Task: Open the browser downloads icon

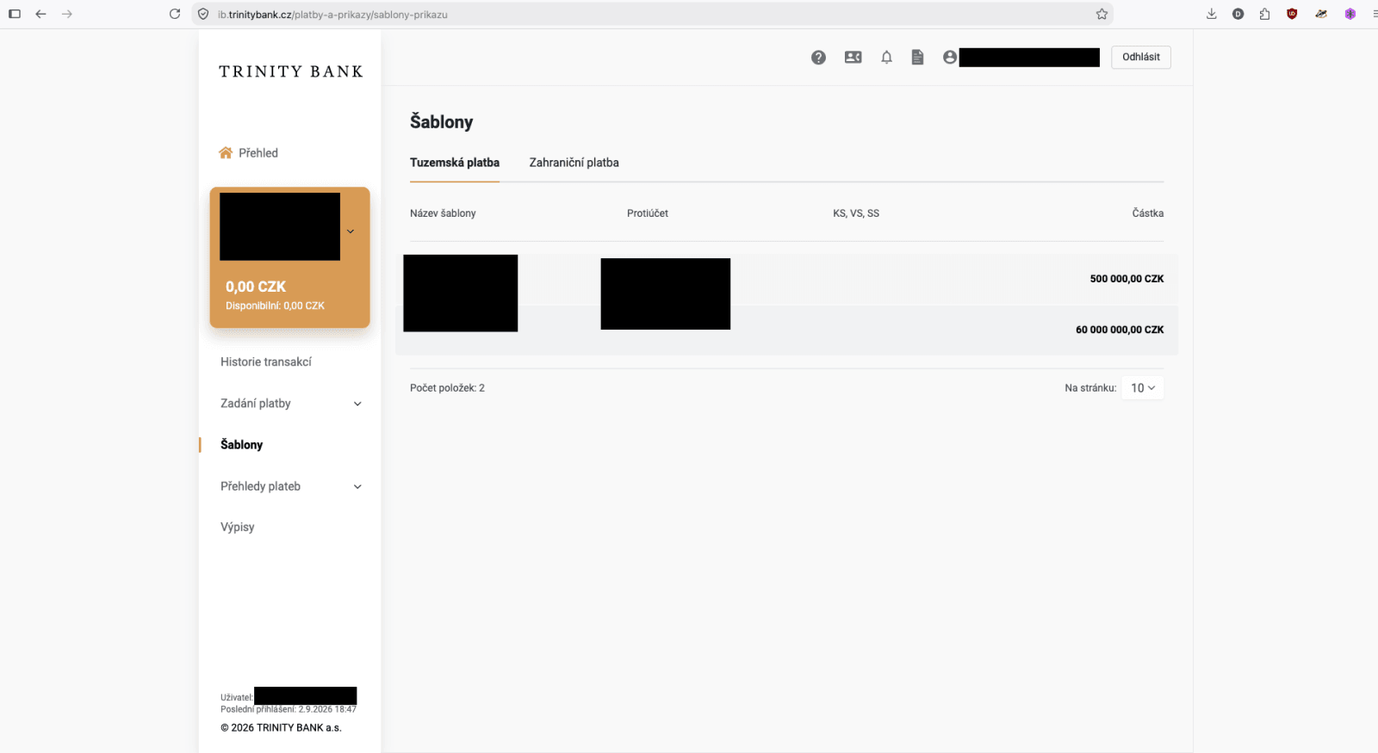Action: (x=1212, y=14)
